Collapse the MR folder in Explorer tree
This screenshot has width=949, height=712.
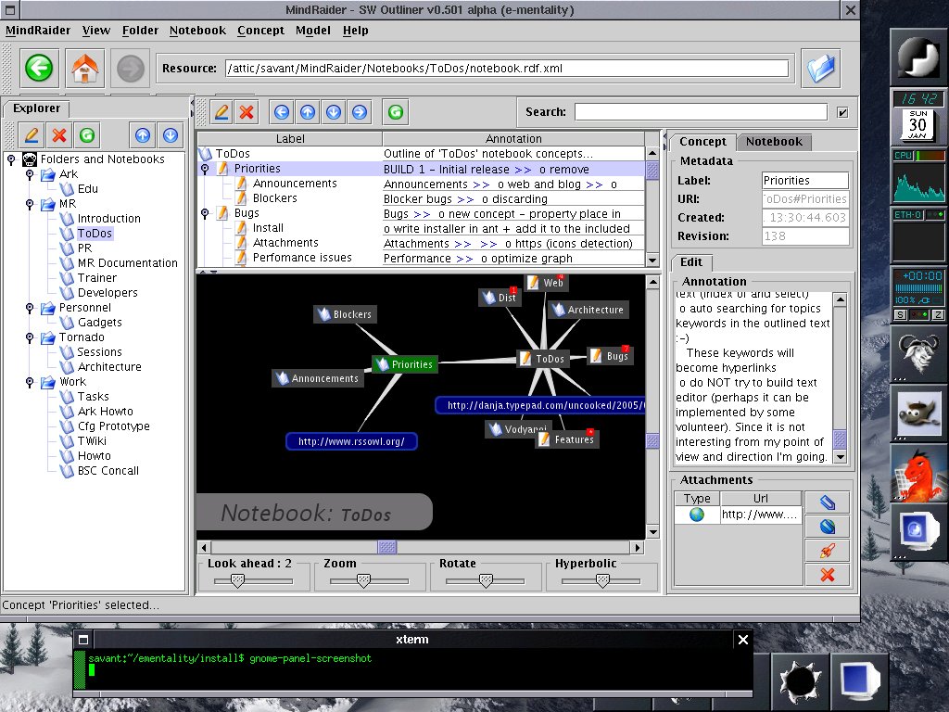coord(29,204)
